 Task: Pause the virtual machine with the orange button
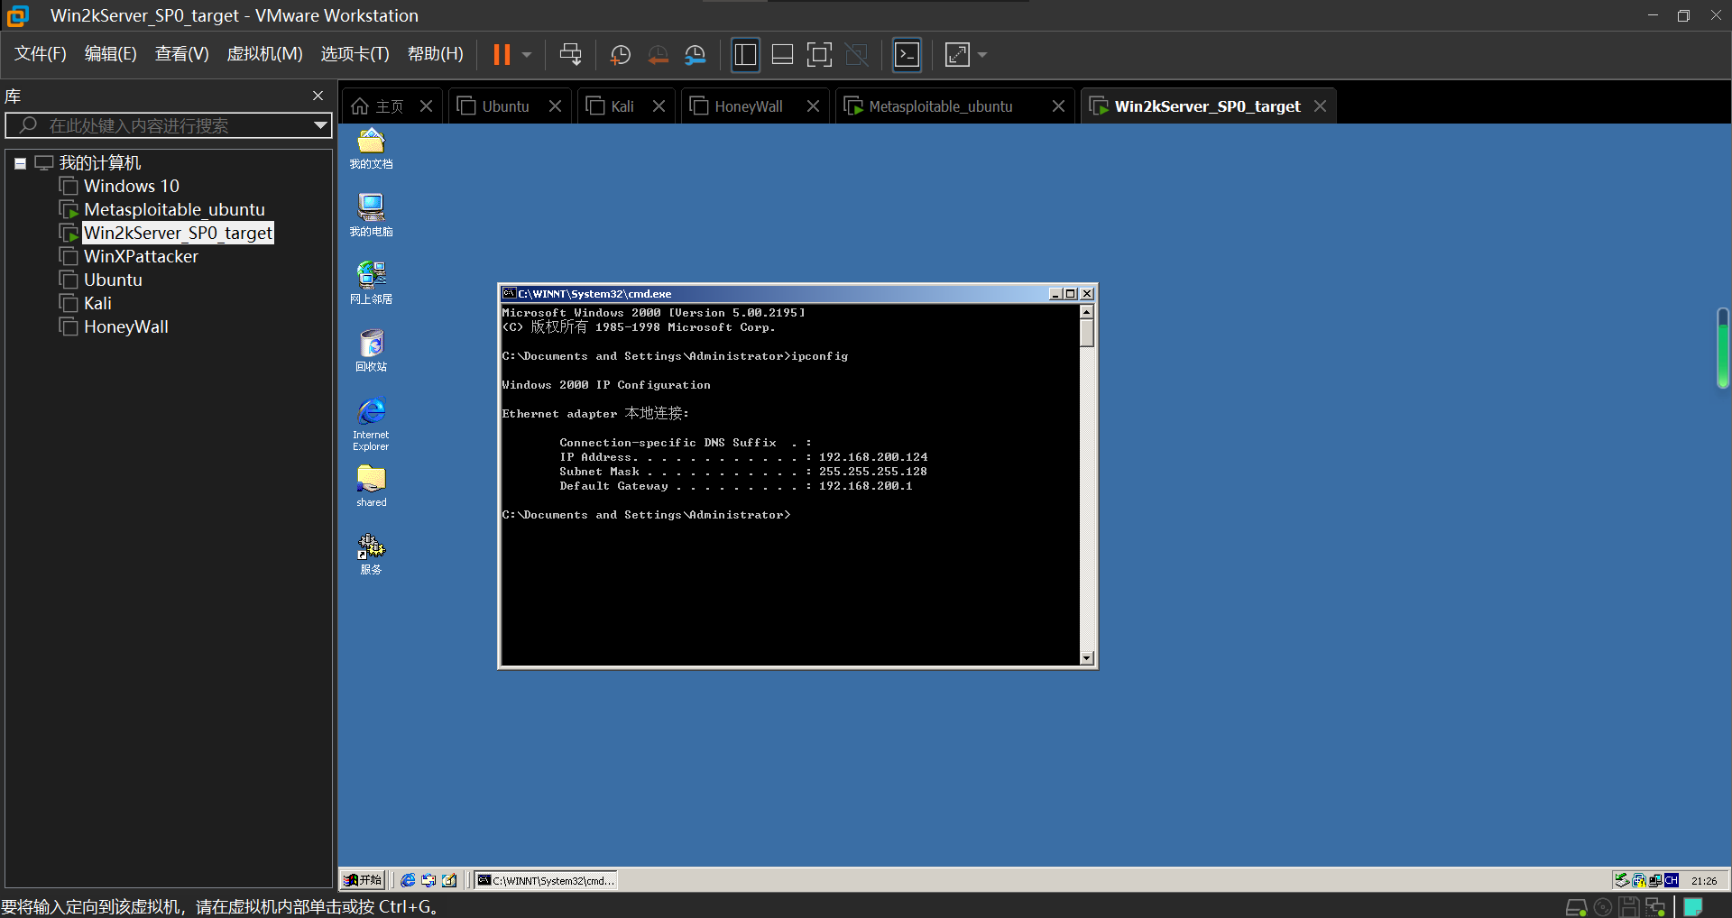[502, 55]
